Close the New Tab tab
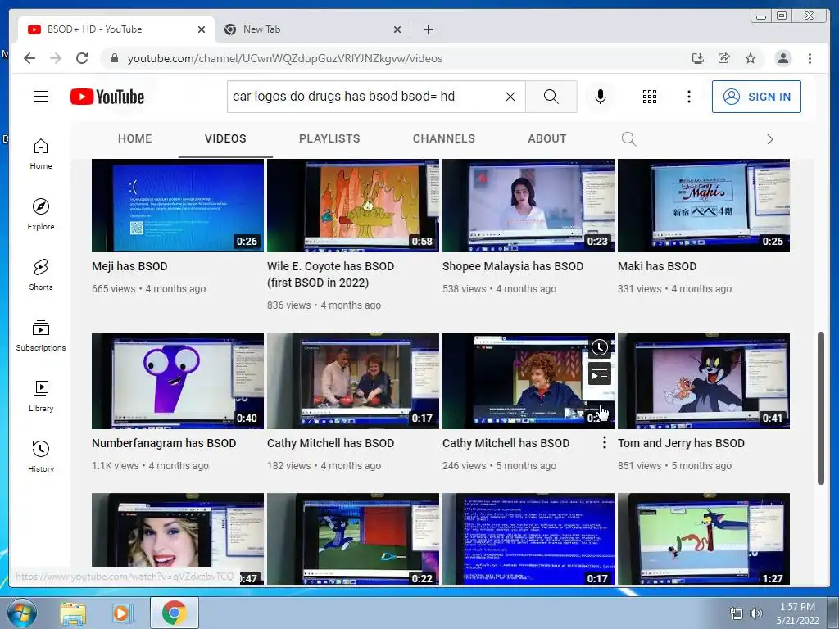 [x=397, y=29]
